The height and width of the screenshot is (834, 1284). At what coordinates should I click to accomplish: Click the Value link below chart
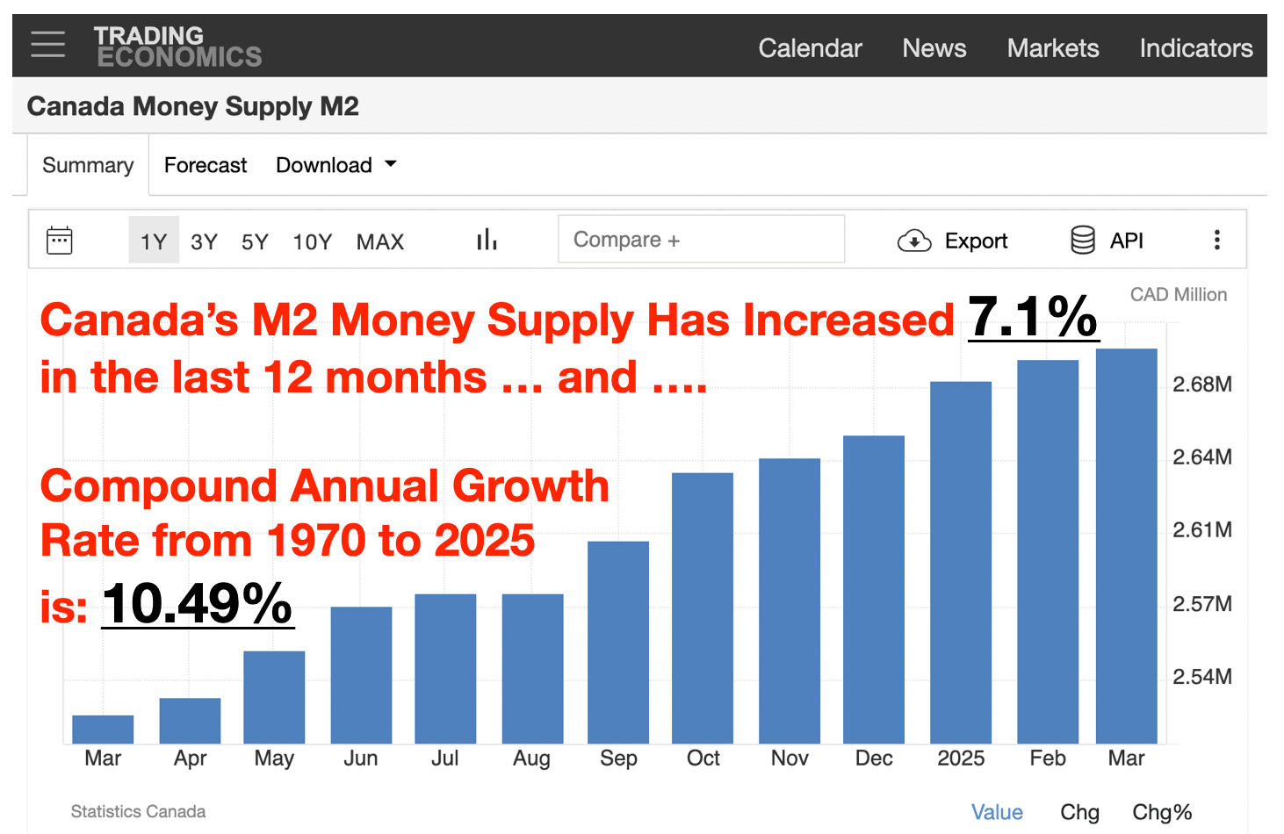pyautogui.click(x=997, y=812)
